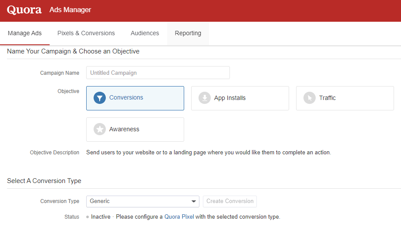Viewport: 401px width, 233px height.
Task: Click the Conversions funnel icon
Action: pyautogui.click(x=100, y=98)
